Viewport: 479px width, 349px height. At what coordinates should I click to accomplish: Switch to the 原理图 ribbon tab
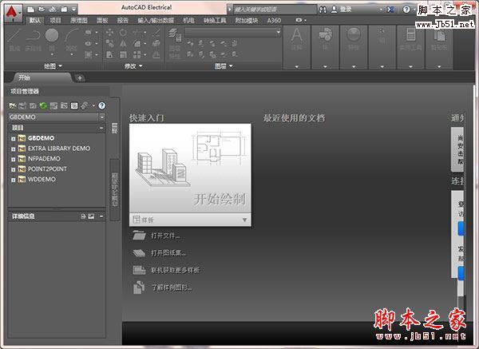click(79, 21)
